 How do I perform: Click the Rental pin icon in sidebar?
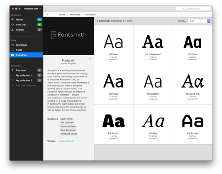click(x=12, y=20)
